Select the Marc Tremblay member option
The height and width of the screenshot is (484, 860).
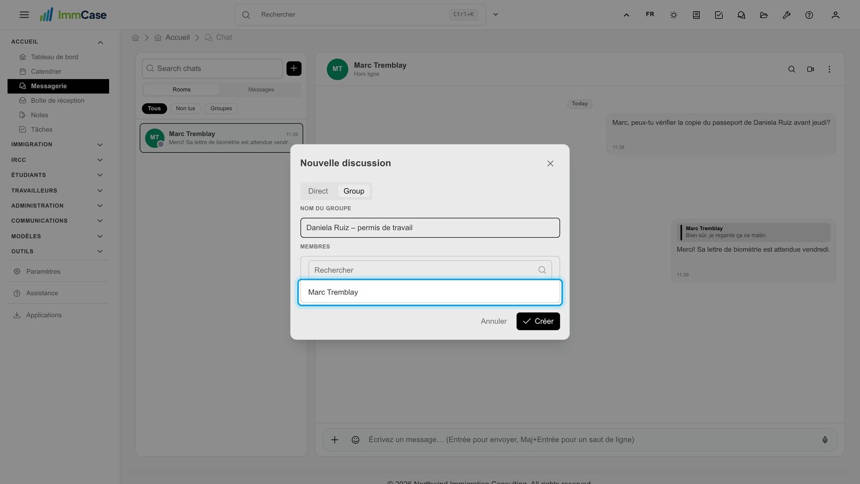pos(430,292)
